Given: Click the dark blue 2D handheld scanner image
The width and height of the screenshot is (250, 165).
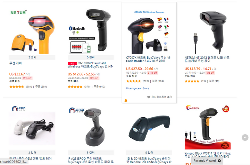Looking at the screenshot, I should point(149,127).
